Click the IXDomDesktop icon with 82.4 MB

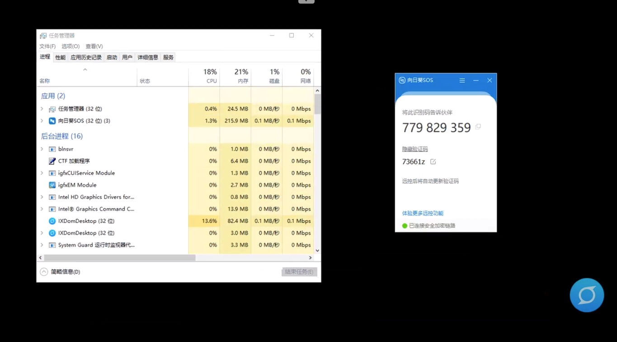[52, 221]
